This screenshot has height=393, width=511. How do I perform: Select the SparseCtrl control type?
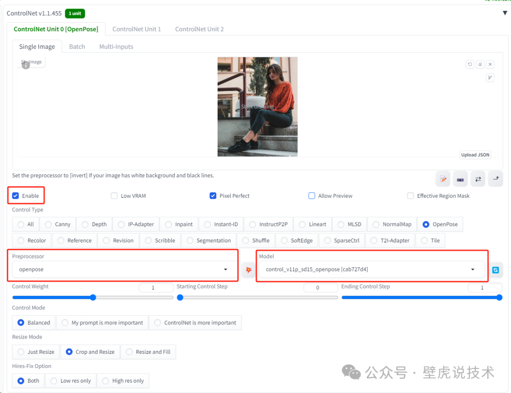coord(342,241)
